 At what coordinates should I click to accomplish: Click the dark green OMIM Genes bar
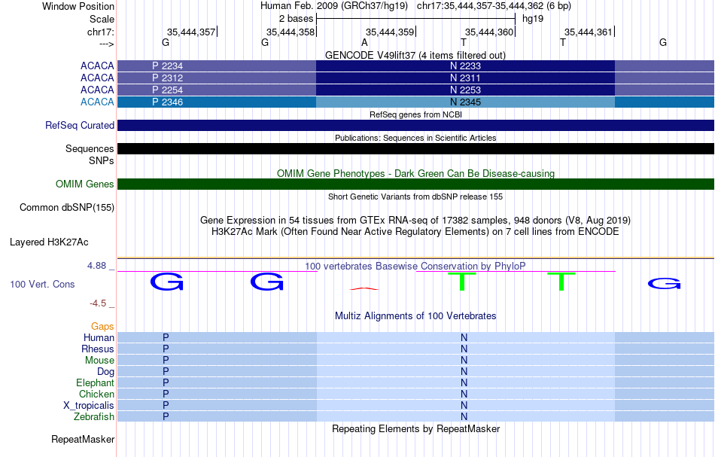click(x=416, y=184)
